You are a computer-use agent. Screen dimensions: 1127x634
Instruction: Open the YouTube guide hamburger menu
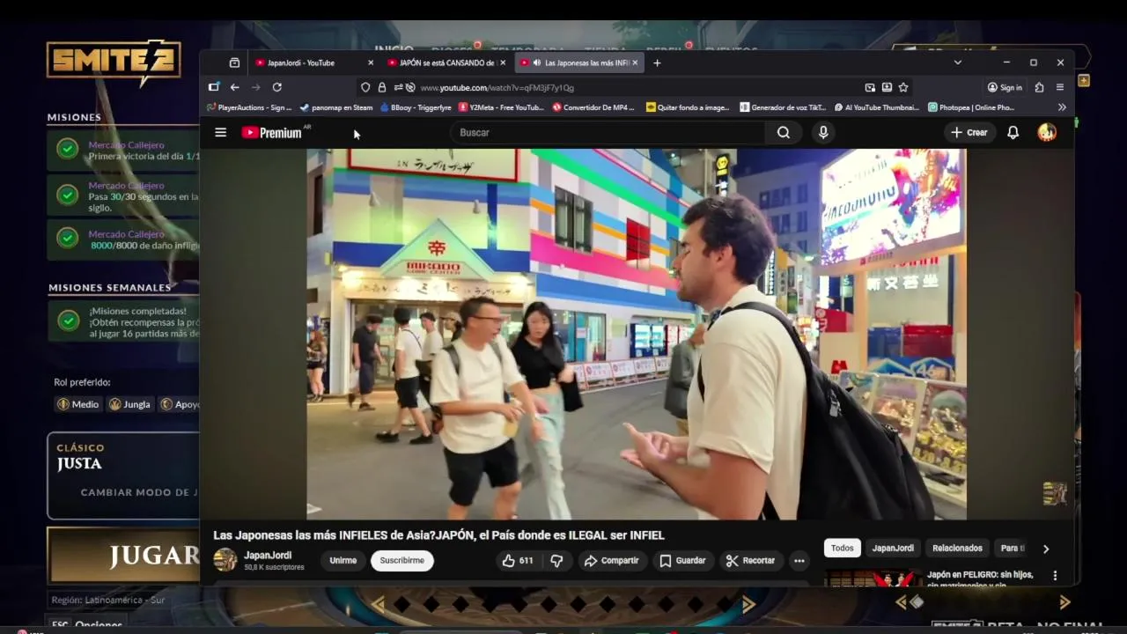[x=221, y=132]
